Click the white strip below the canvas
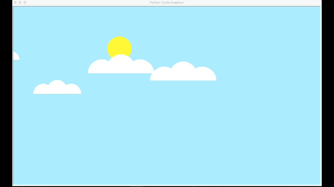This screenshot has width=334, height=187. point(167,185)
